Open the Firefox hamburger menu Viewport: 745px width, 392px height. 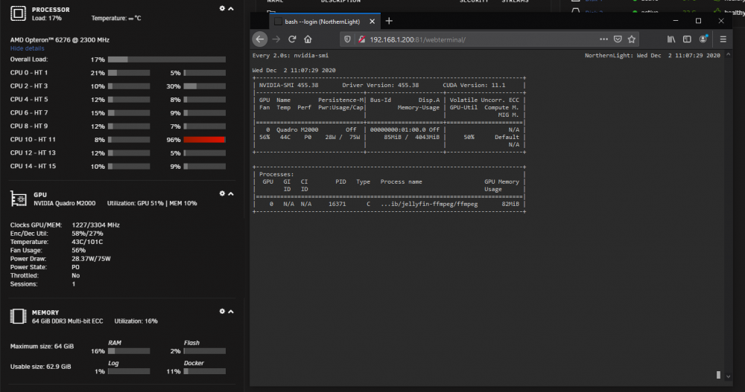723,39
